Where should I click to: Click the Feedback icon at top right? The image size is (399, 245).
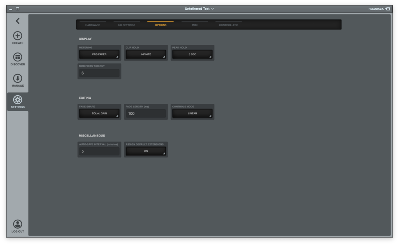(x=388, y=9)
